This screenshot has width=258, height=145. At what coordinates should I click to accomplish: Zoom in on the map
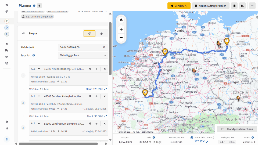(121, 29)
